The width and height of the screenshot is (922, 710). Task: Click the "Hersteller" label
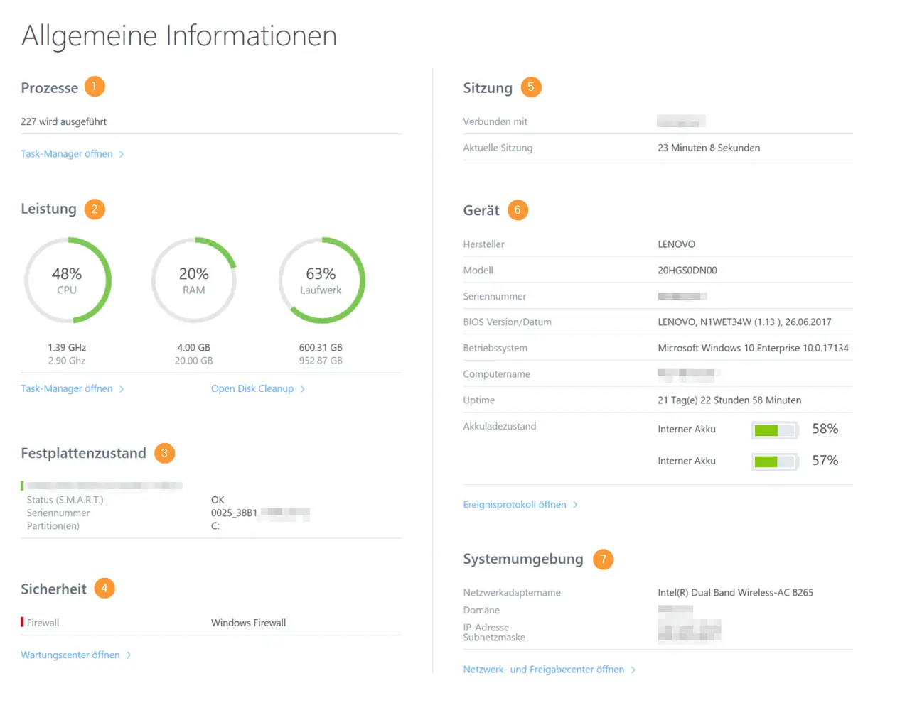coord(484,244)
